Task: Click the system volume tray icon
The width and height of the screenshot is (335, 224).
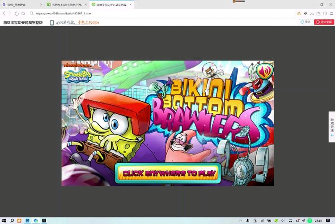Action: (283, 220)
